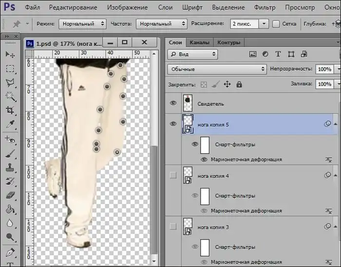Open the Обычные blend mode dropdown

click(x=217, y=69)
